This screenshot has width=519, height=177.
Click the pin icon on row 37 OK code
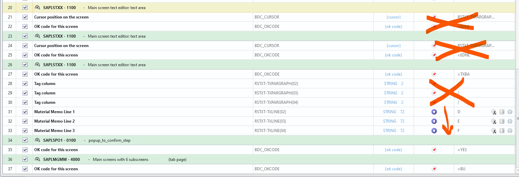[434, 169]
